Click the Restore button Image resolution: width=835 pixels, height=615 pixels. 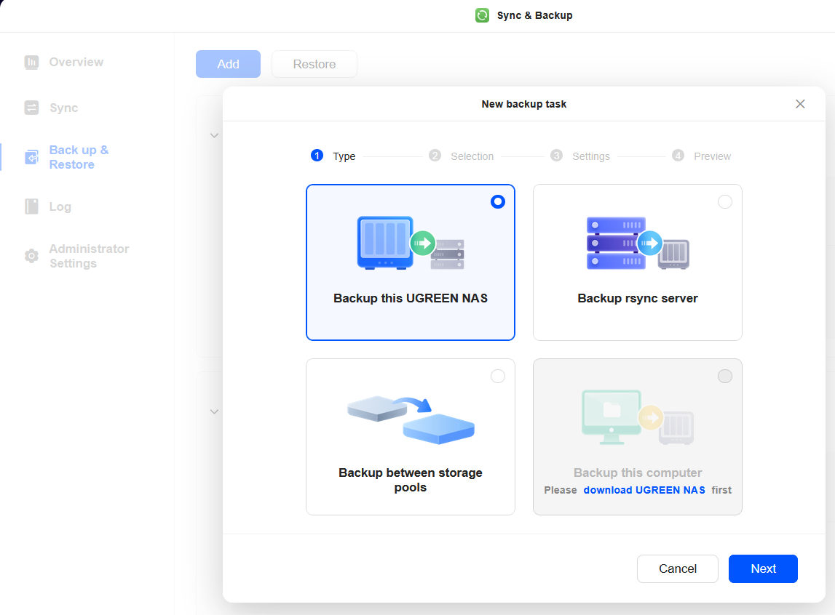314,64
